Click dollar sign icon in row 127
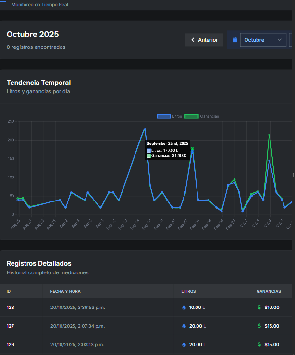 tap(259, 326)
